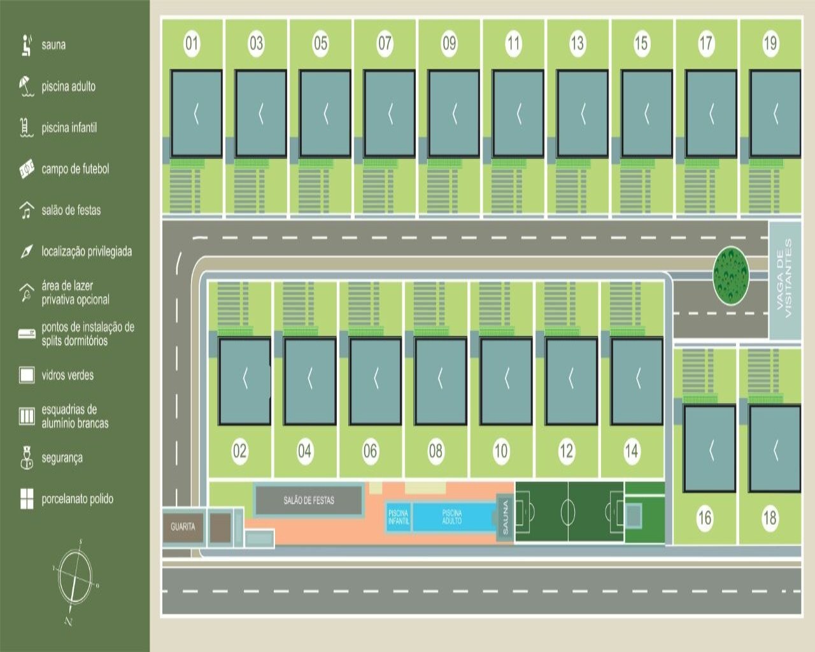Image resolution: width=815 pixels, height=652 pixels.
Task: Click the Vaga de Visitantes parking strip
Action: click(784, 280)
